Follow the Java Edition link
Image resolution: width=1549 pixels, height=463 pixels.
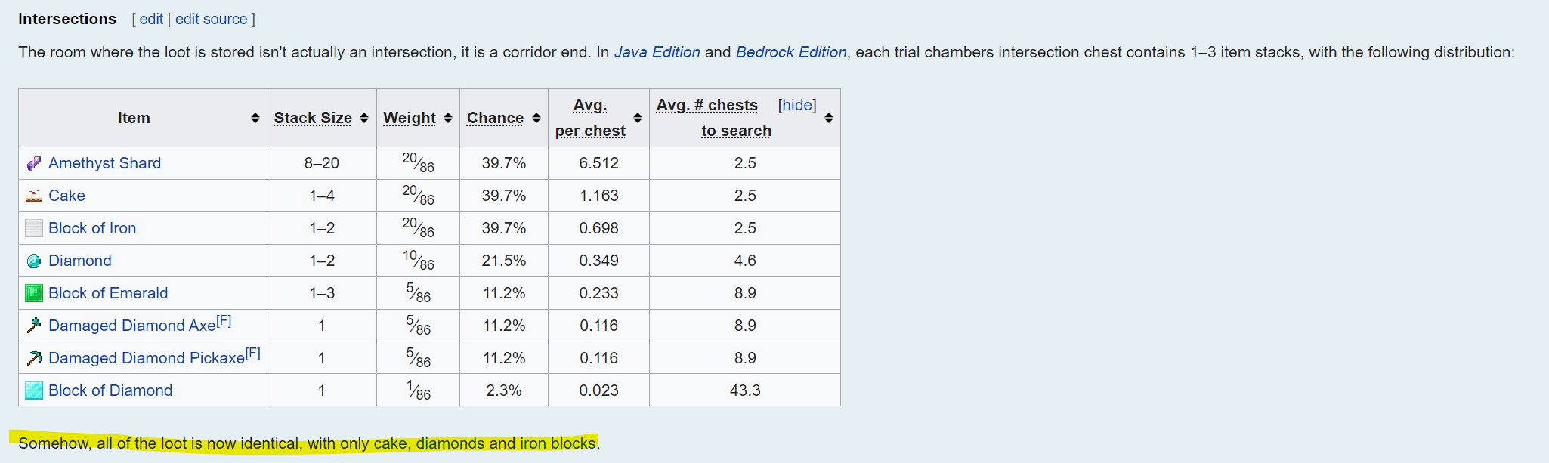pos(657,52)
